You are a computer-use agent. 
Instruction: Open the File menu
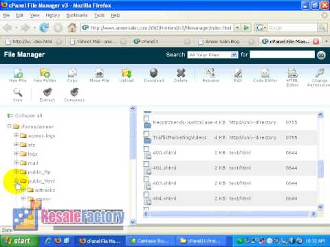pos(6,15)
